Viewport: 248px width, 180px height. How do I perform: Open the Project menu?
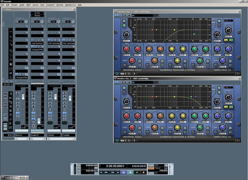(14, 5)
